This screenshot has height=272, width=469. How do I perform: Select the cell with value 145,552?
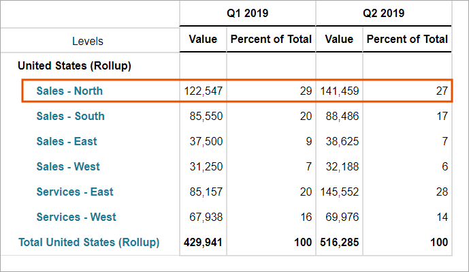click(x=340, y=192)
